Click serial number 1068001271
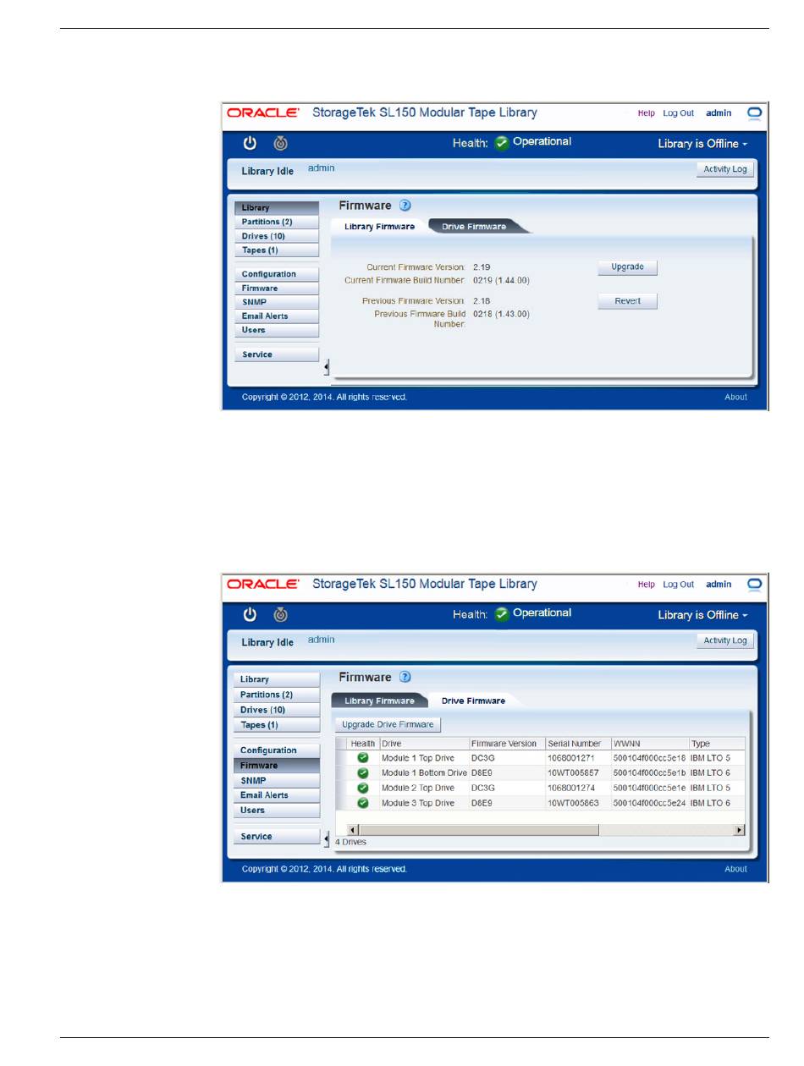 [x=571, y=758]
